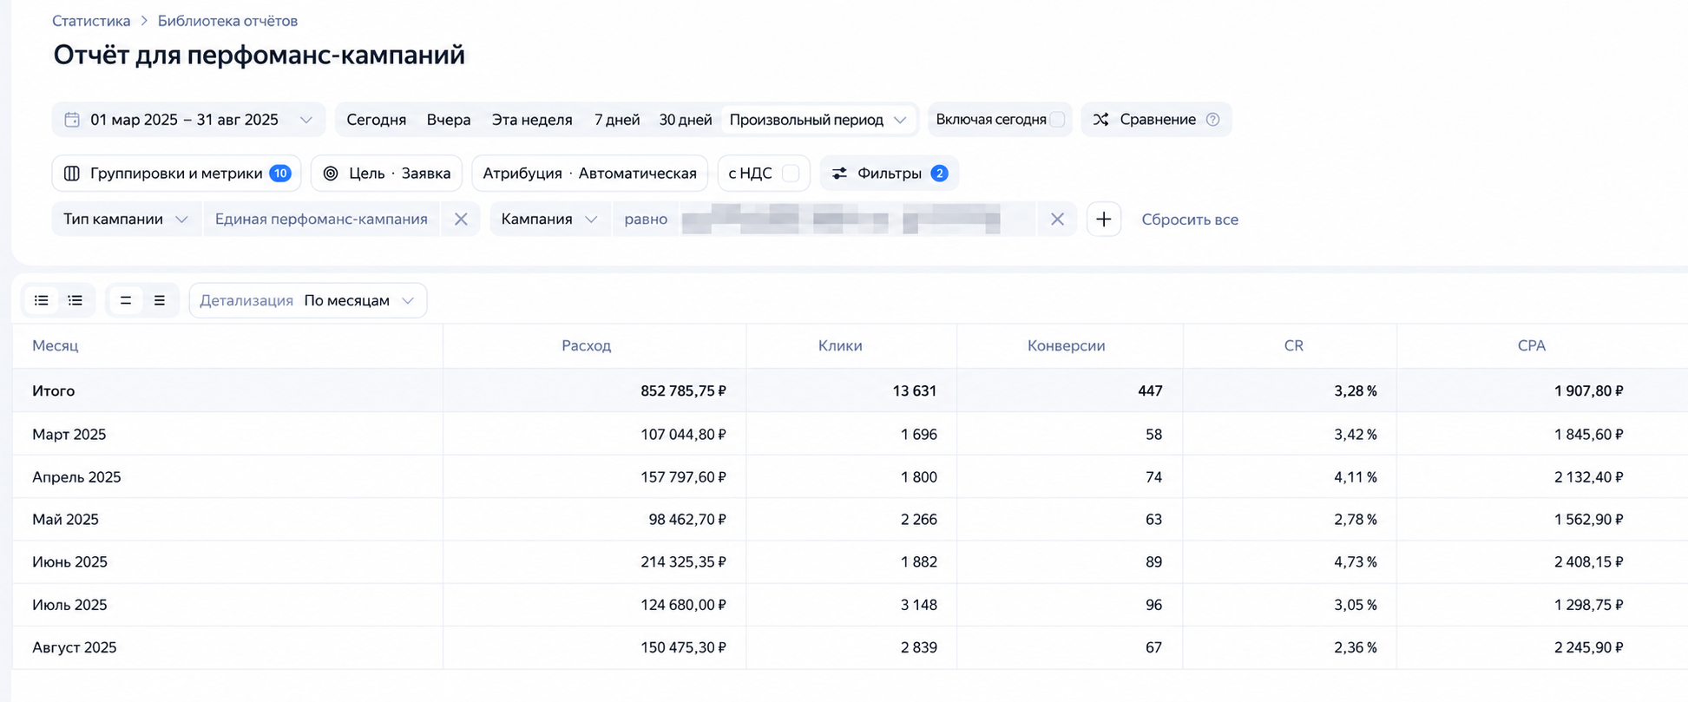Click the 157 797,60 ₽ spend cell
The image size is (1688, 702).
pos(683,476)
